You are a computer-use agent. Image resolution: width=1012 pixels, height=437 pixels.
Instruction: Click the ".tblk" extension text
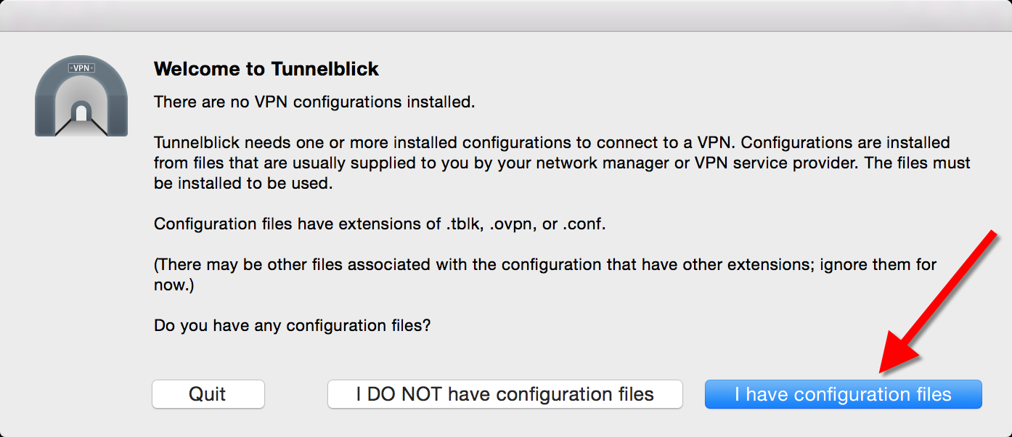coord(464,224)
